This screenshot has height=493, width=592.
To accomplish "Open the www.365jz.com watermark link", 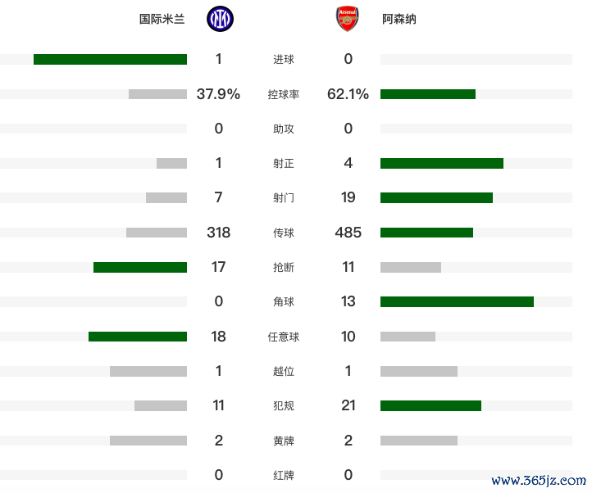I will click(x=539, y=480).
